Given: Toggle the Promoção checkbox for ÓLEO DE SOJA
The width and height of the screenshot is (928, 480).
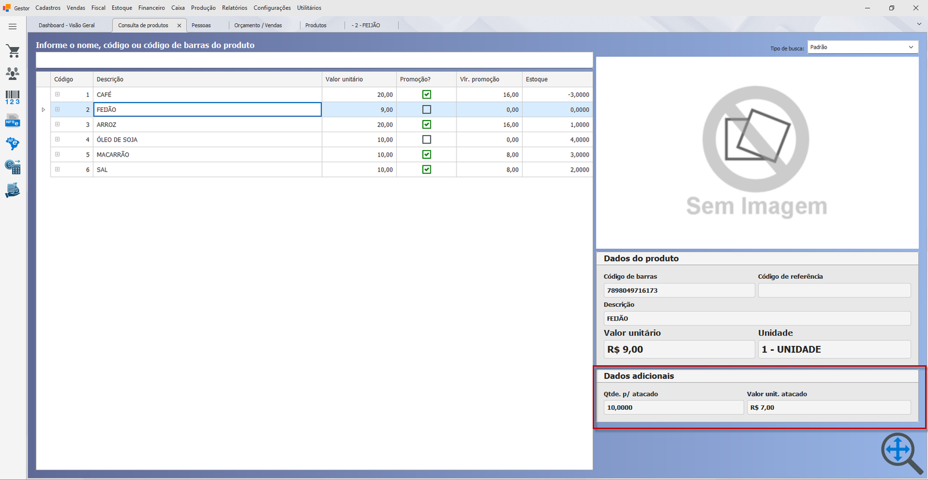Looking at the screenshot, I should tap(427, 140).
